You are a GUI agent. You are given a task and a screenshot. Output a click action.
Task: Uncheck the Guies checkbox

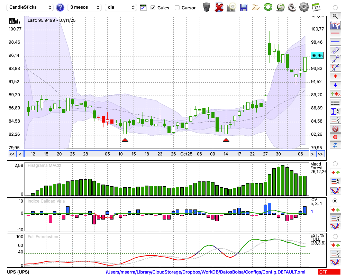[153, 8]
